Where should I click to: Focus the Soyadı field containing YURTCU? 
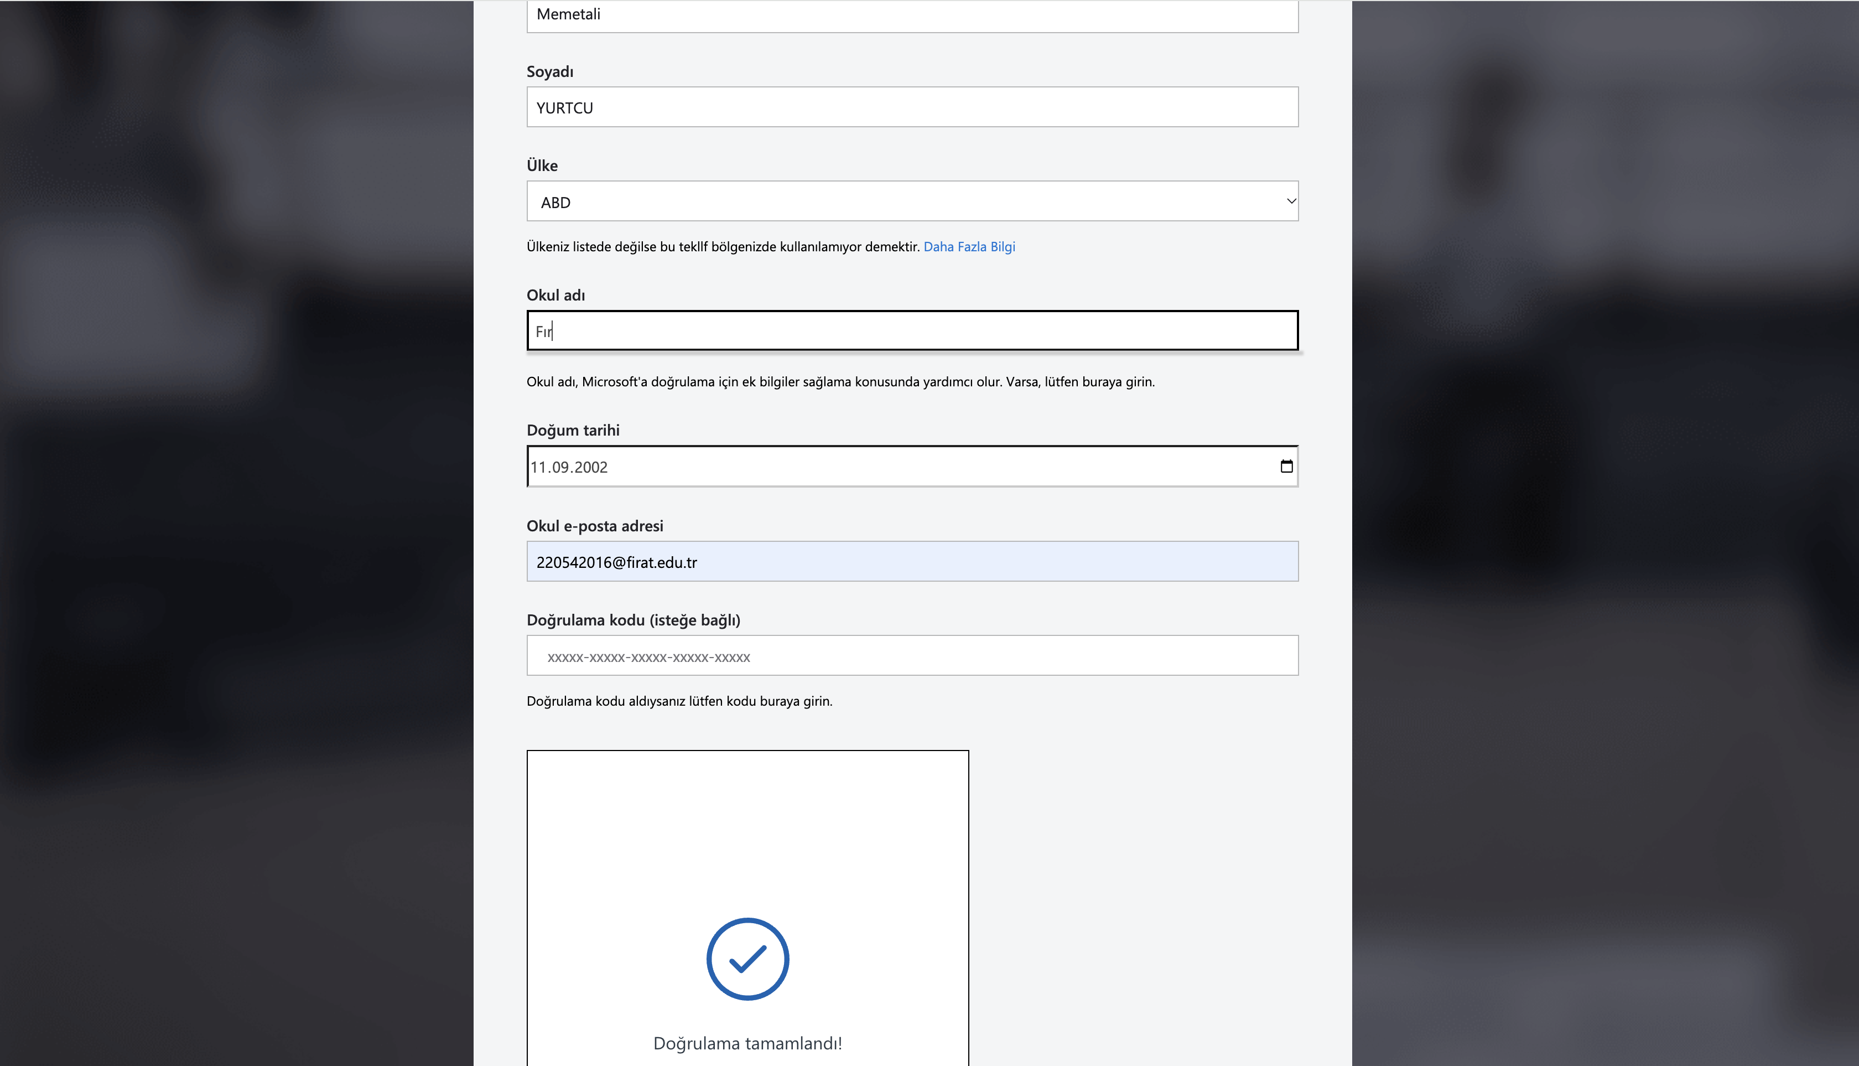point(912,107)
